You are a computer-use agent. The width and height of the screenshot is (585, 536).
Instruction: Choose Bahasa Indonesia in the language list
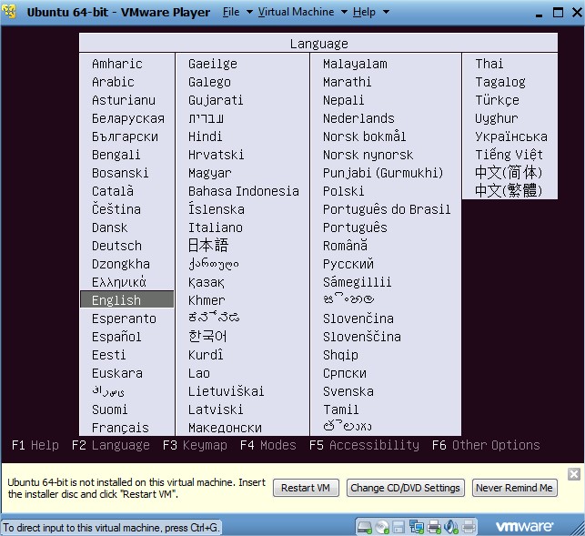pyautogui.click(x=243, y=191)
